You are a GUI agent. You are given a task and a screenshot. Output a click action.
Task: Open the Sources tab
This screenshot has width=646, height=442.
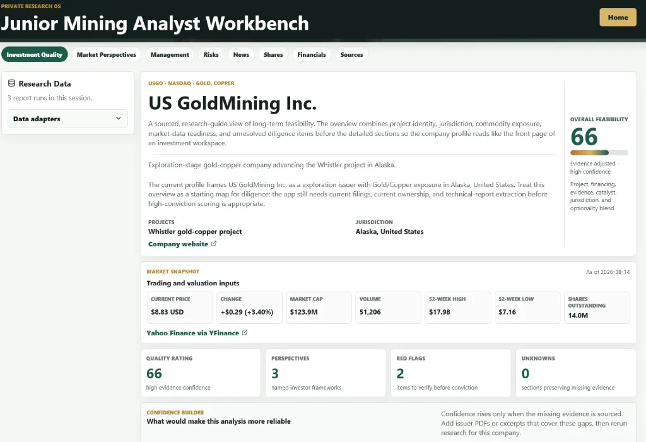(x=351, y=54)
